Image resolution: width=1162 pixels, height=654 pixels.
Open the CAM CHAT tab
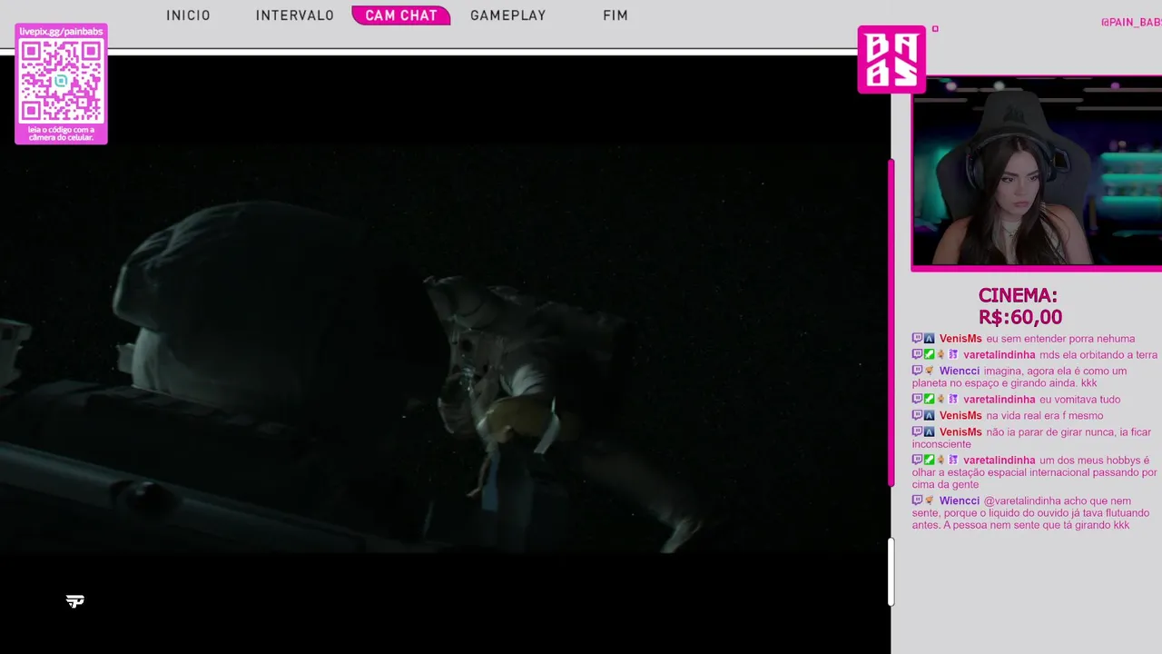coord(401,15)
